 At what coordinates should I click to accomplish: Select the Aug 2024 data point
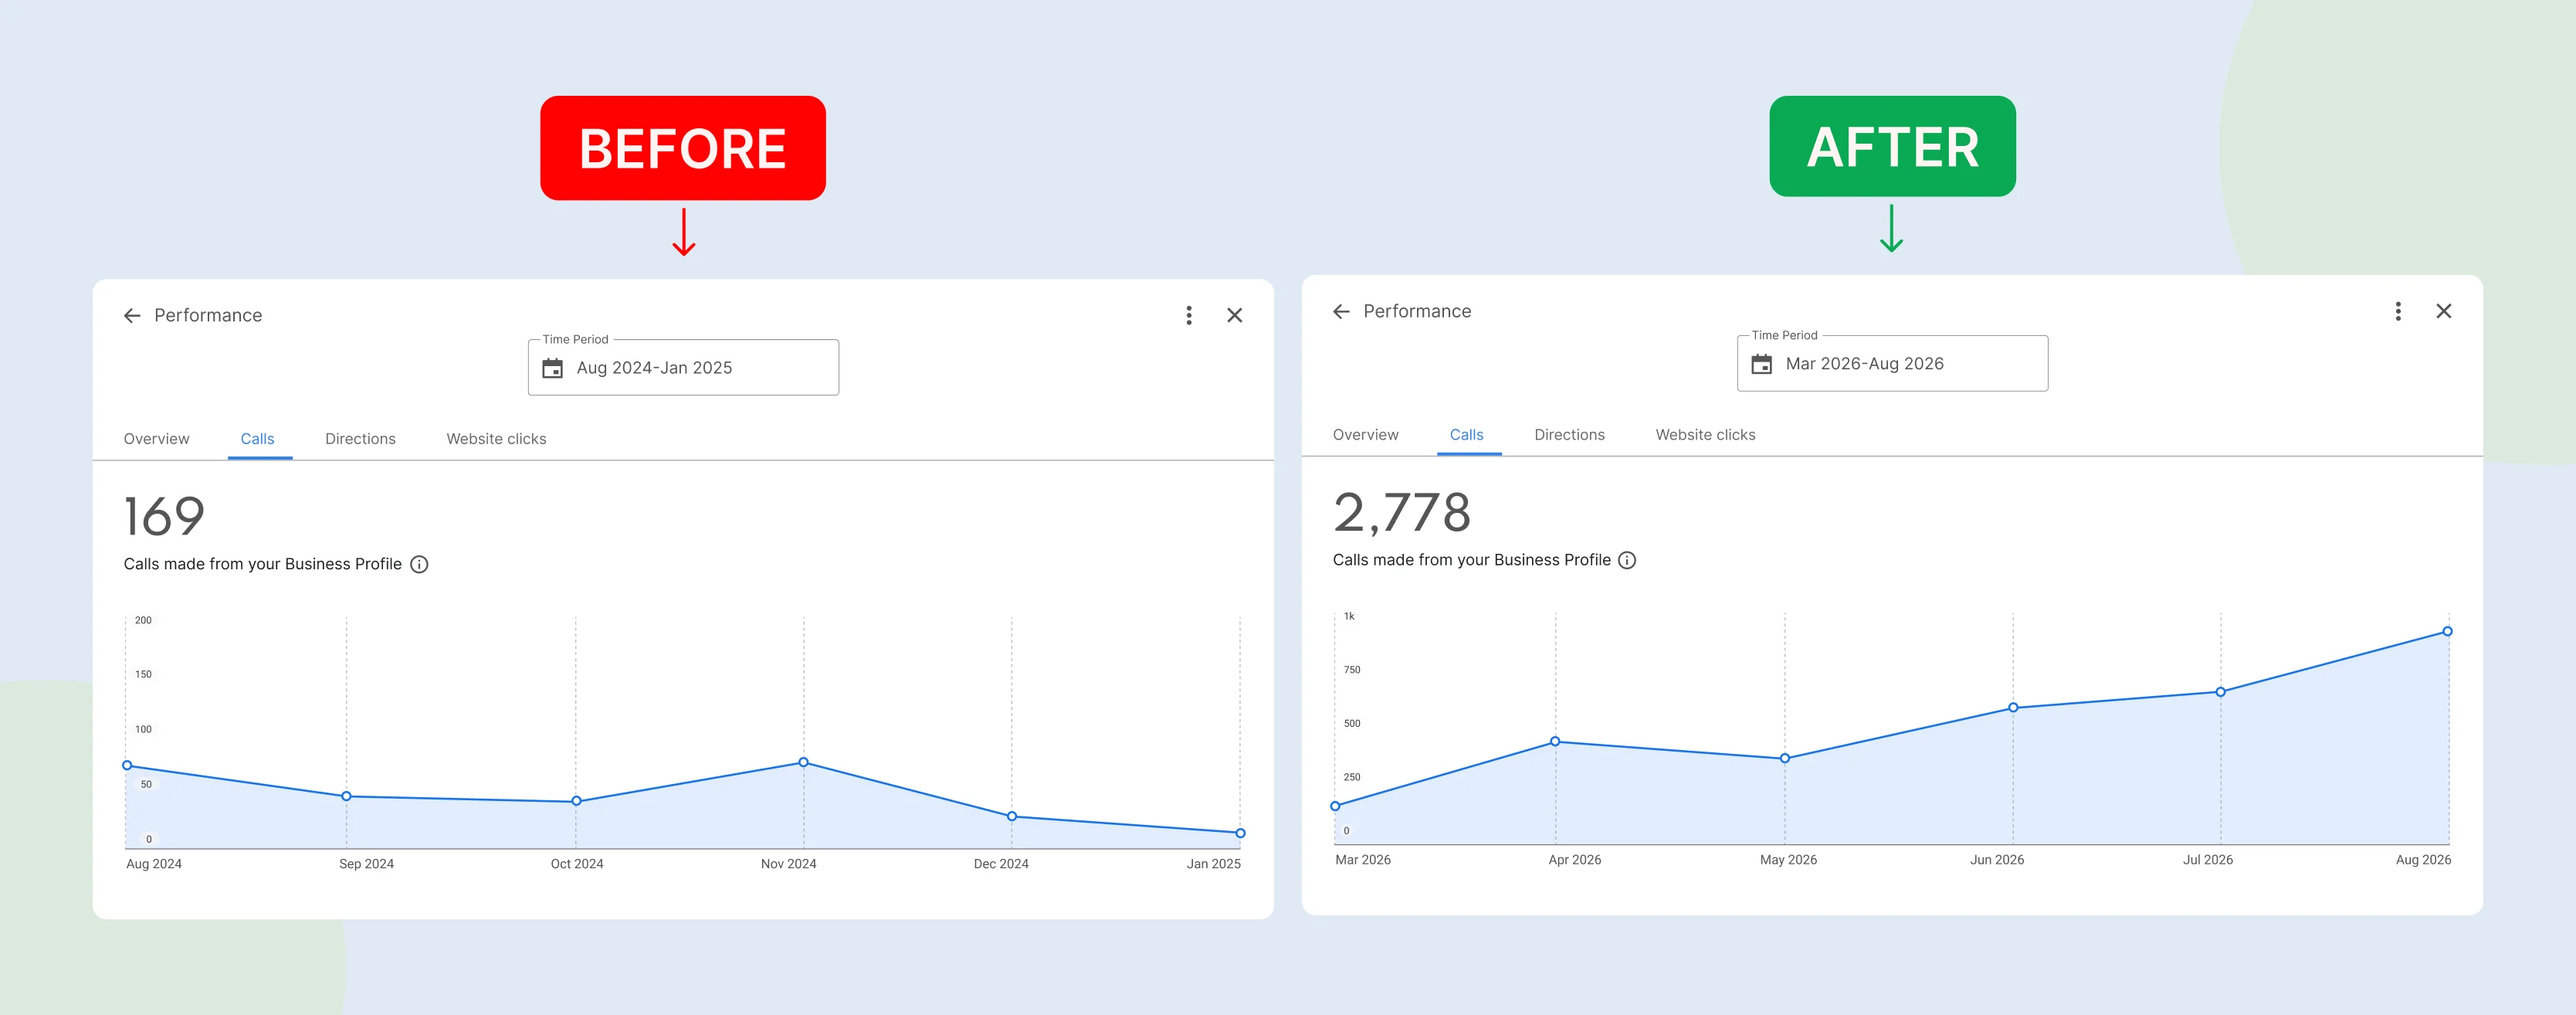[x=127, y=766]
